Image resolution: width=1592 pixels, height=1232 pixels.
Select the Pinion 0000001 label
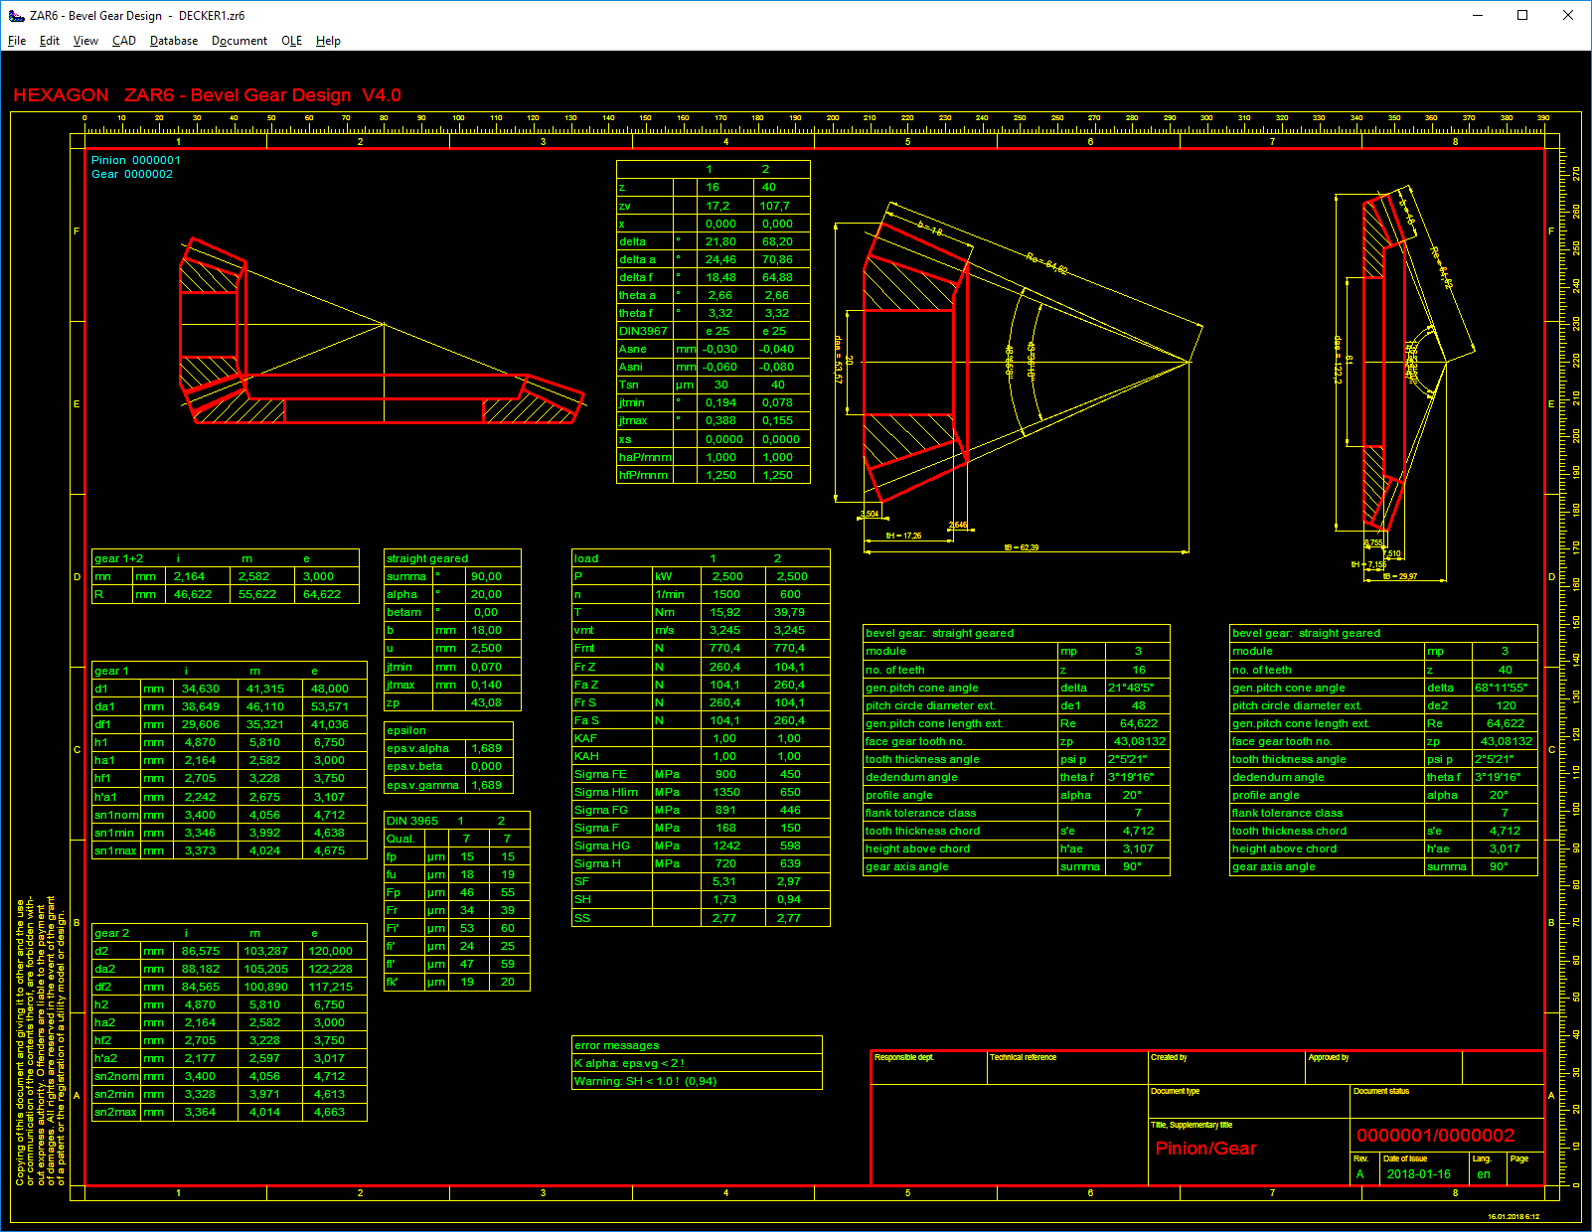136,160
